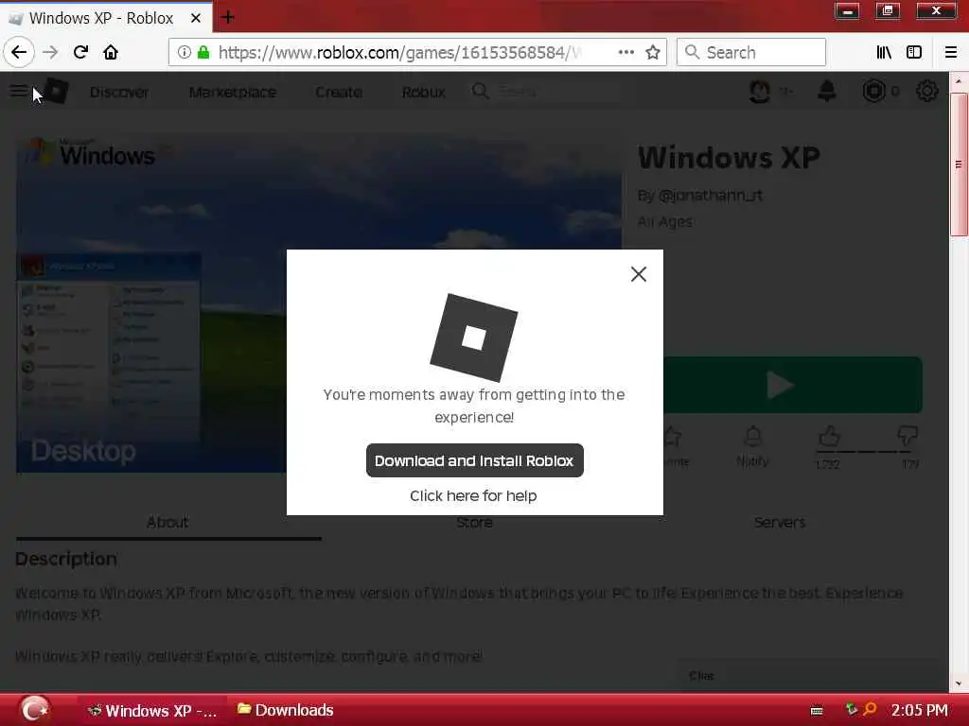Click the All Ages rating label
The height and width of the screenshot is (726, 969).
click(665, 221)
